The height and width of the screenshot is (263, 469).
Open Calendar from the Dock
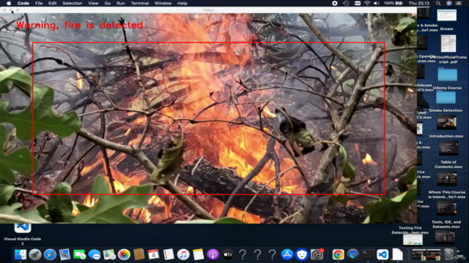tap(153, 255)
